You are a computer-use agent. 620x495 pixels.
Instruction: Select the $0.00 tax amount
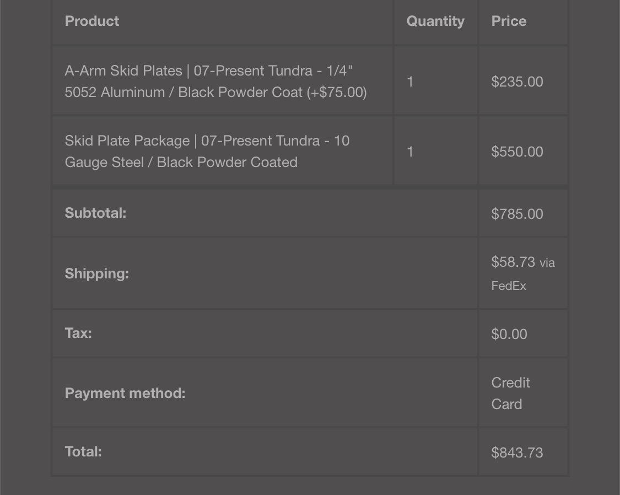point(509,334)
